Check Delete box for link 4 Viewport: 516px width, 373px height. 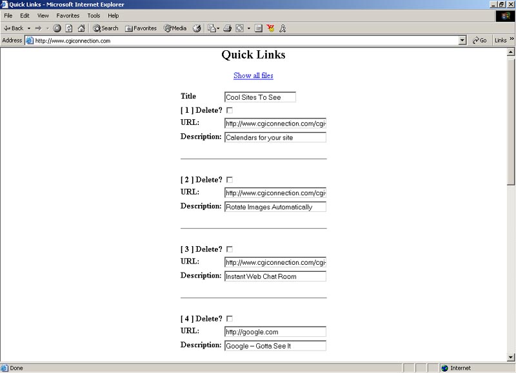(230, 318)
